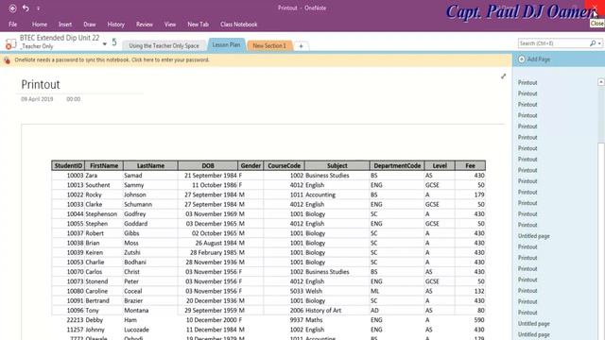Click the page list scroll up arrow
The image size is (605, 340).
click(601, 82)
